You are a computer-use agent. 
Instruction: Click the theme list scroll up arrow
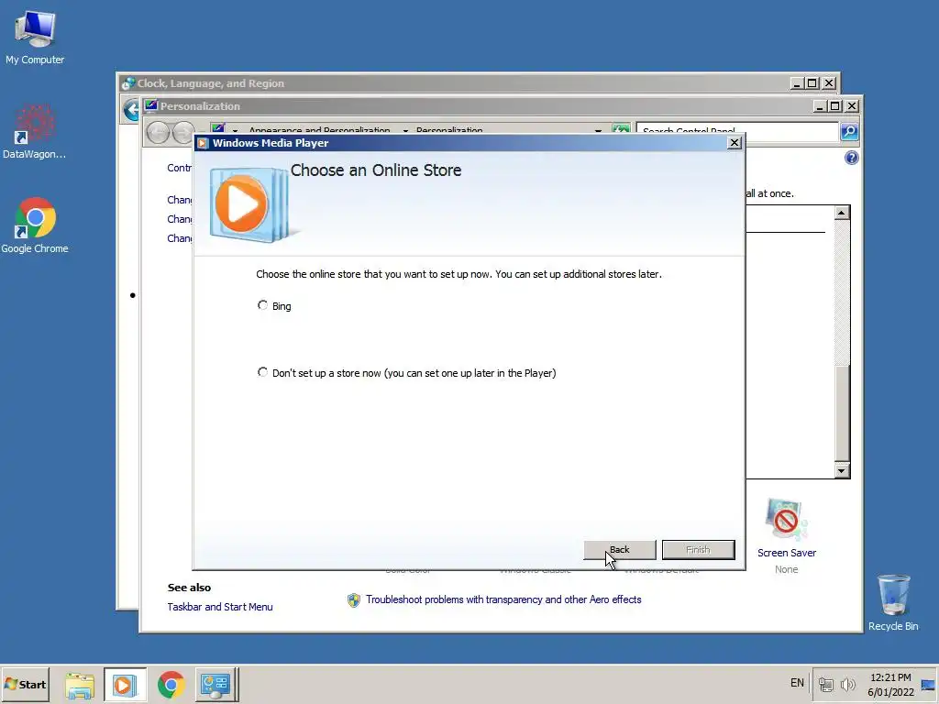coord(842,213)
